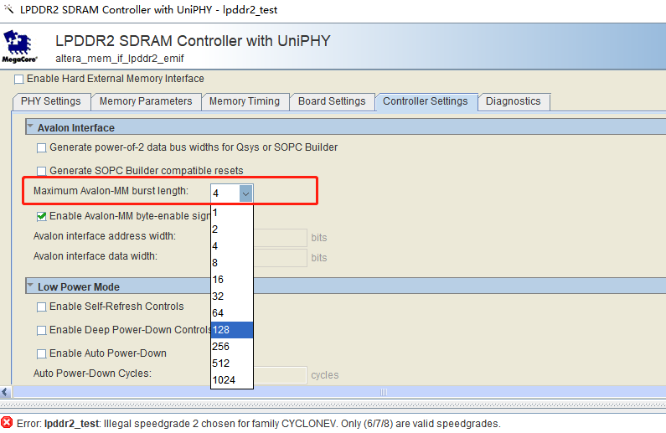Enable Deep Power-Down Controls checkbox
Screen dimensions: 666x433
(x=41, y=330)
